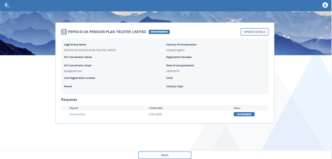Click the PEPSICO UK PENSION PLAN page title

click(x=107, y=32)
